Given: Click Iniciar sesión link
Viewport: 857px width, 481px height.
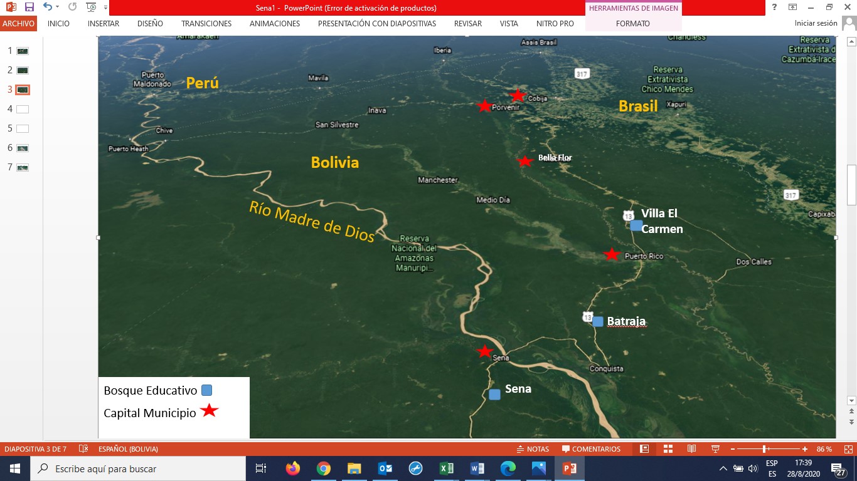Looking at the screenshot, I should 816,24.
